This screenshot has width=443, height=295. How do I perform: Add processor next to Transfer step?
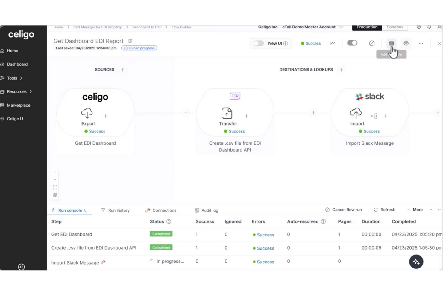point(246,116)
